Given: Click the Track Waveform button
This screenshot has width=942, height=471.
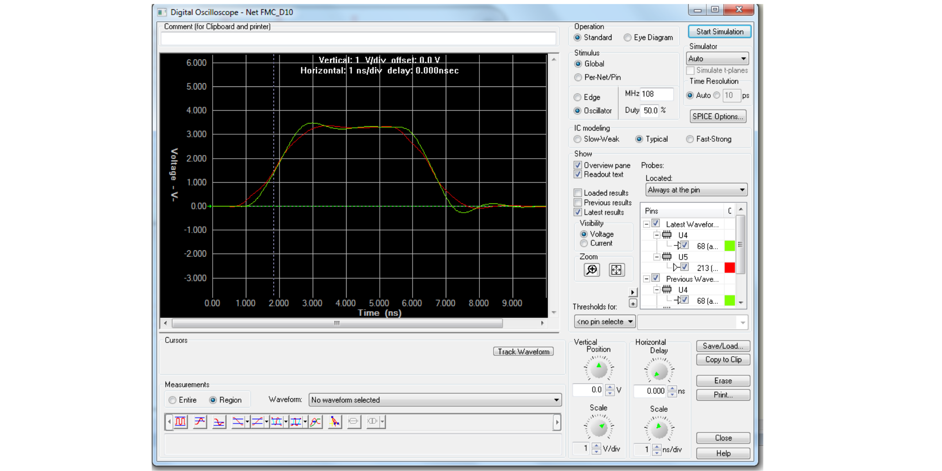Looking at the screenshot, I should tap(523, 351).
